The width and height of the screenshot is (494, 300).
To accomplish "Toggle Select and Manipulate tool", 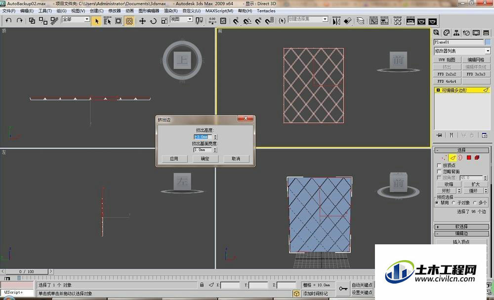I will point(212,21).
